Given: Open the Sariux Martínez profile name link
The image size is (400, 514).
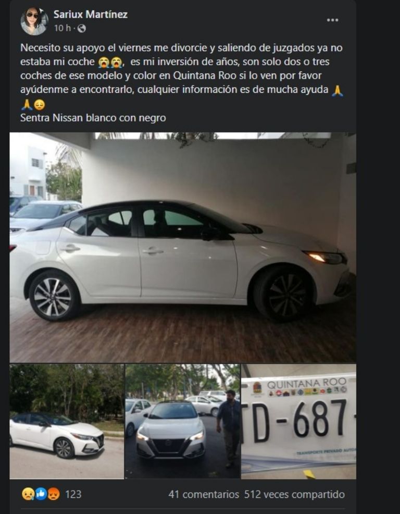Looking at the screenshot, I should point(91,15).
